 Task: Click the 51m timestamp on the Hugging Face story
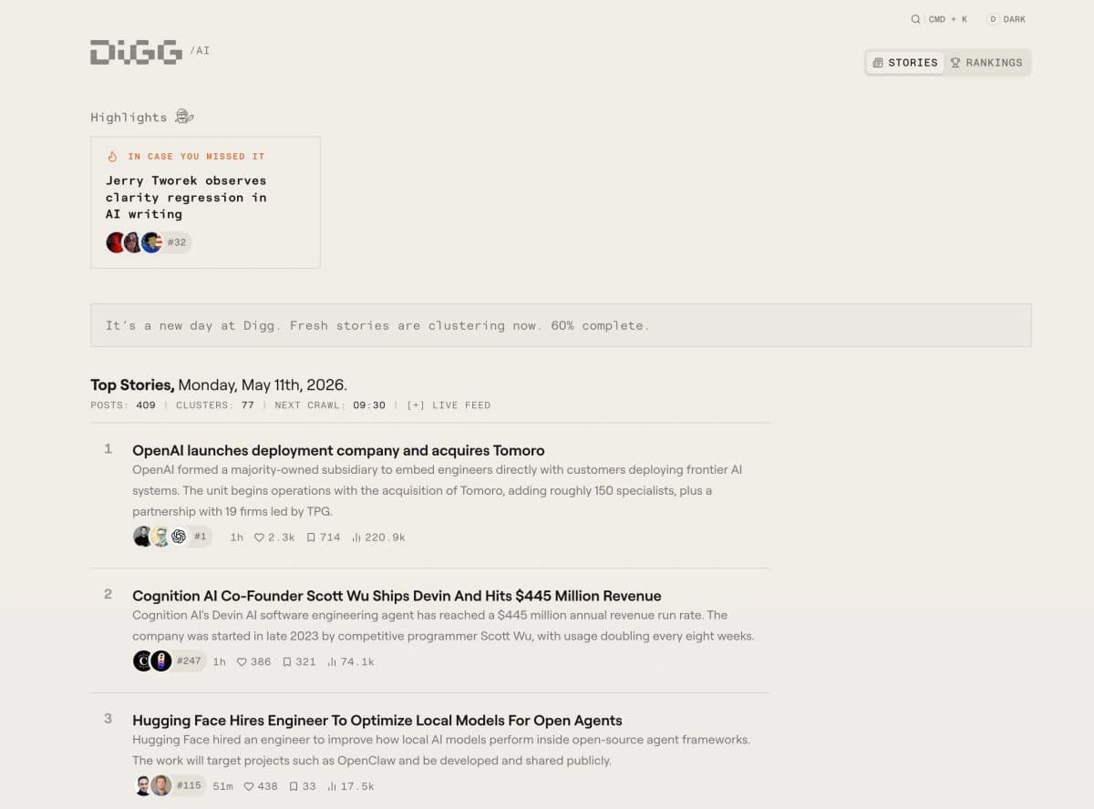click(222, 786)
